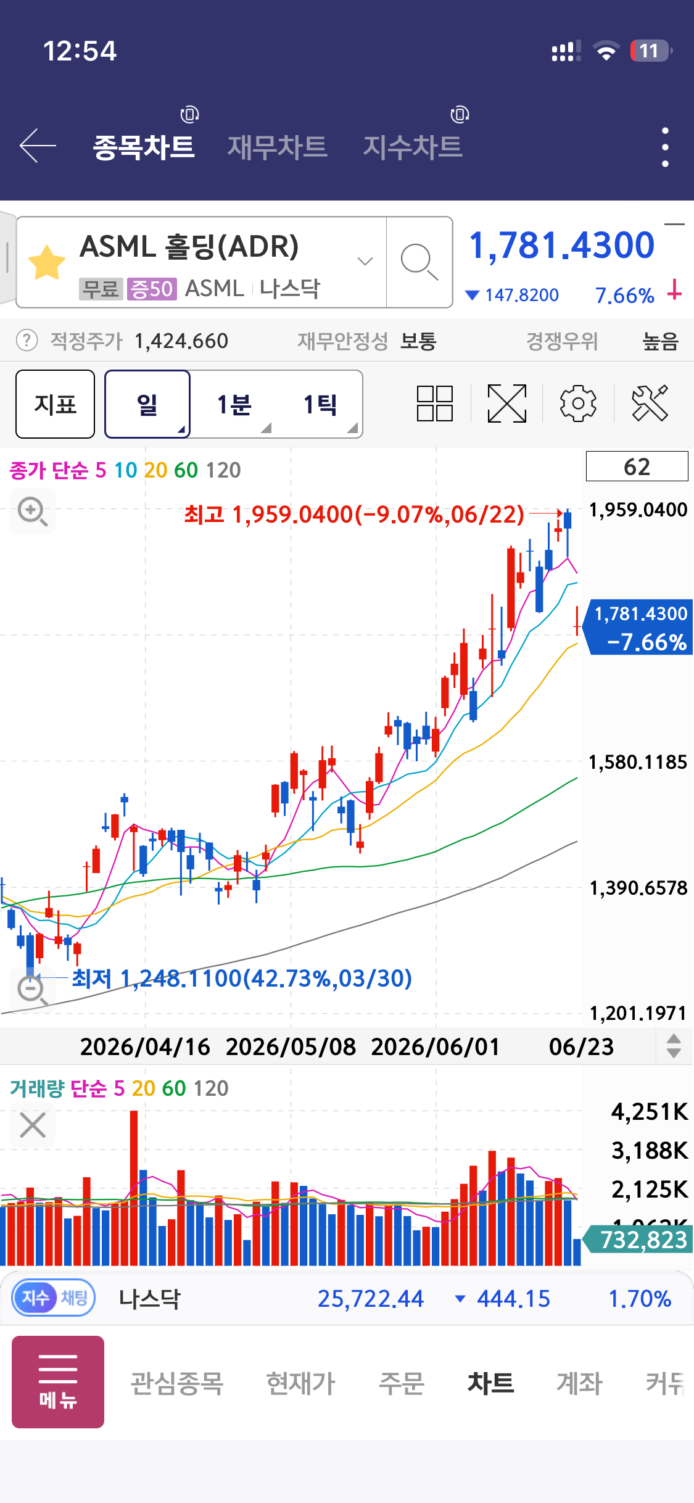694x1503 pixels.
Task: Click the 최고 1,959.0400 high marker
Action: click(354, 514)
